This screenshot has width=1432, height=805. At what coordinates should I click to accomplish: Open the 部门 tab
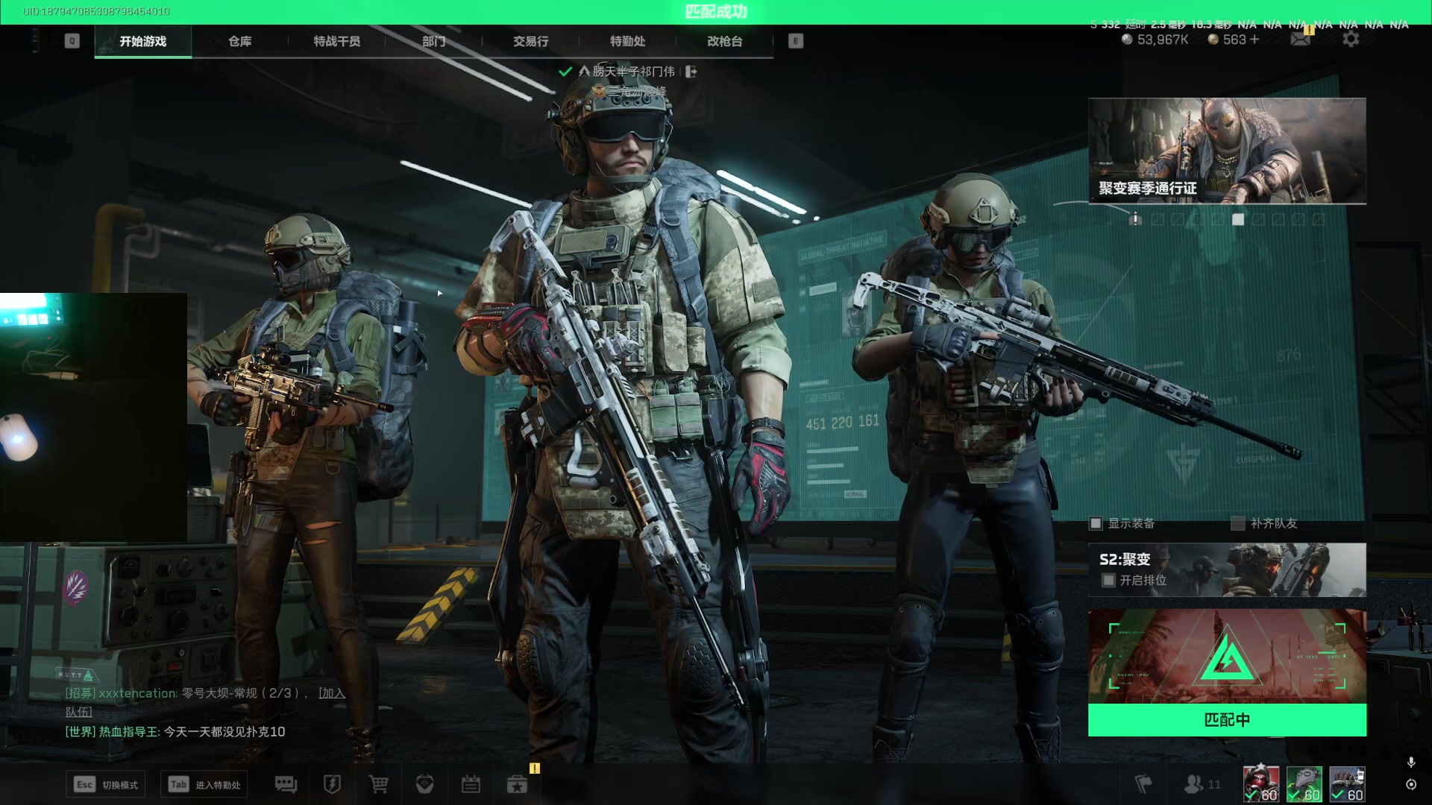[434, 41]
